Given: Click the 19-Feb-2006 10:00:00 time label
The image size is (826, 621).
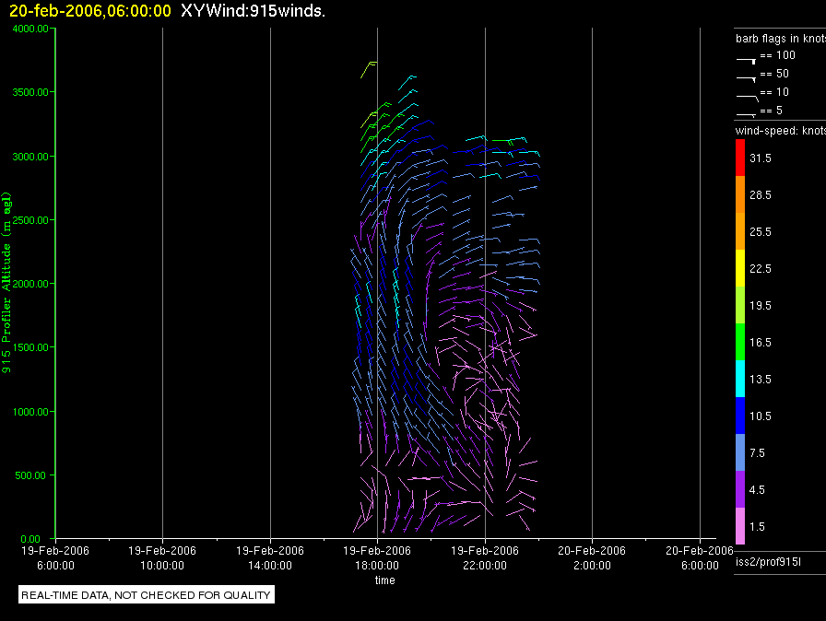Looking at the screenshot, I should coord(162,557).
